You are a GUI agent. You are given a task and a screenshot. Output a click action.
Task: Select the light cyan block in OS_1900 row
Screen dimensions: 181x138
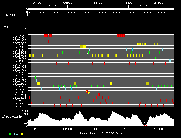(x=170, y=61)
